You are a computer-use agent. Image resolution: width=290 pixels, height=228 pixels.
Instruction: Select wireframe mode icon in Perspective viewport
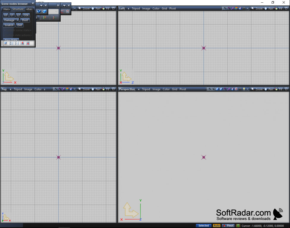(x=210, y=89)
